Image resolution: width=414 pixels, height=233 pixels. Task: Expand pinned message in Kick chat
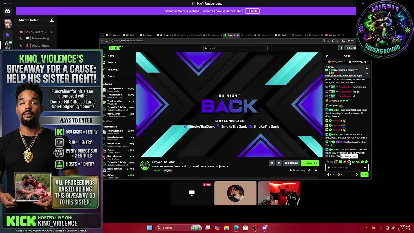(367, 74)
